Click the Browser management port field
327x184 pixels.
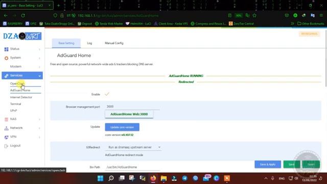click(132, 107)
